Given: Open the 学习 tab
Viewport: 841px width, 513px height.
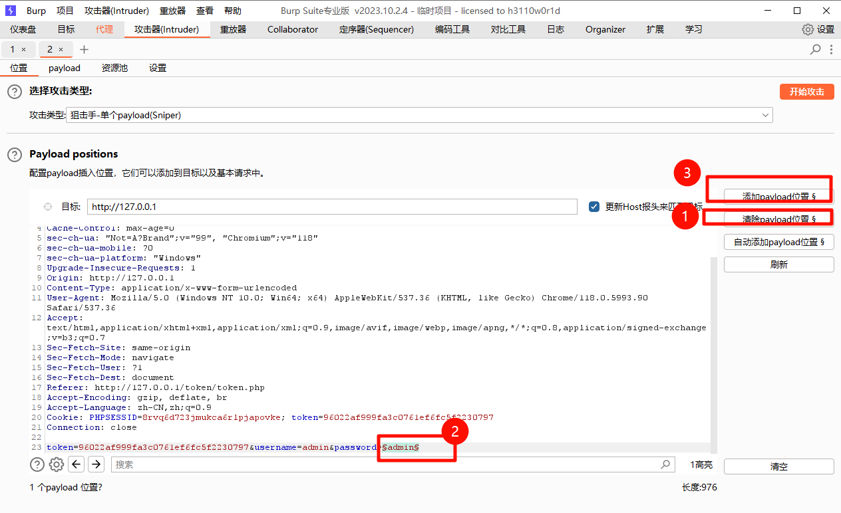Looking at the screenshot, I should 694,29.
